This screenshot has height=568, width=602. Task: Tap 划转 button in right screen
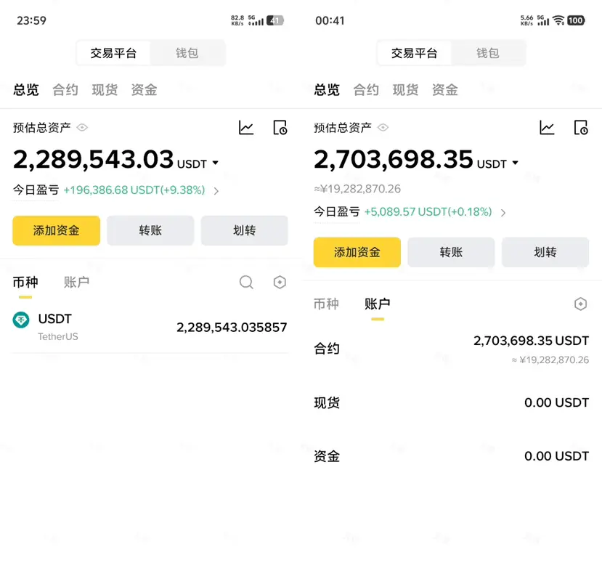tap(545, 252)
